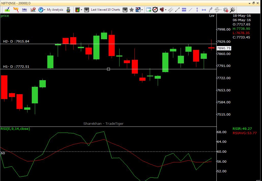Select the dotted grid lines tool
Viewport: 262px width, 181px height.
click(x=184, y=10)
